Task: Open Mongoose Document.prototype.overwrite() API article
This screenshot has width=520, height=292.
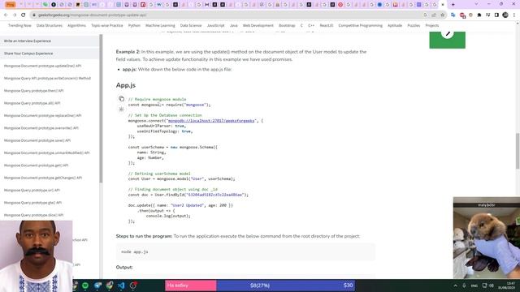Action: [x=41, y=128]
